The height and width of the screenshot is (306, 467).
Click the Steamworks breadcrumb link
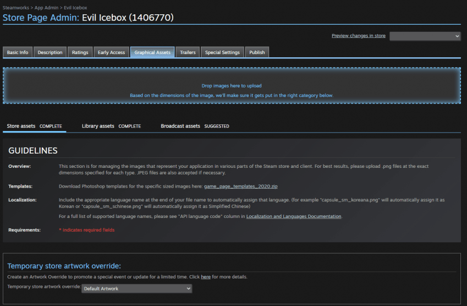coord(16,8)
